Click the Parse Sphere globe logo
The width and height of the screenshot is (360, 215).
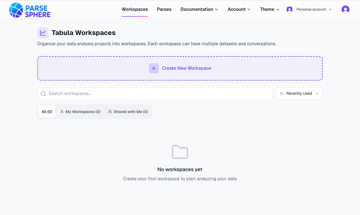16,10
